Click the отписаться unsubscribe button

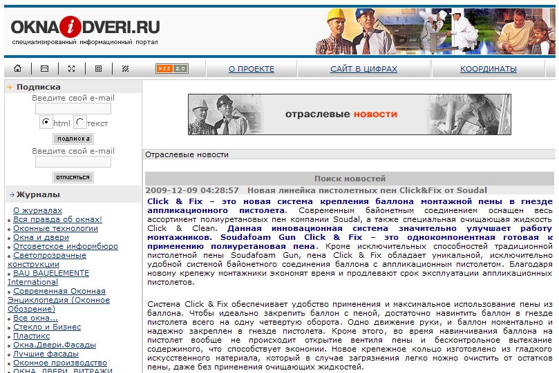pyautogui.click(x=73, y=177)
